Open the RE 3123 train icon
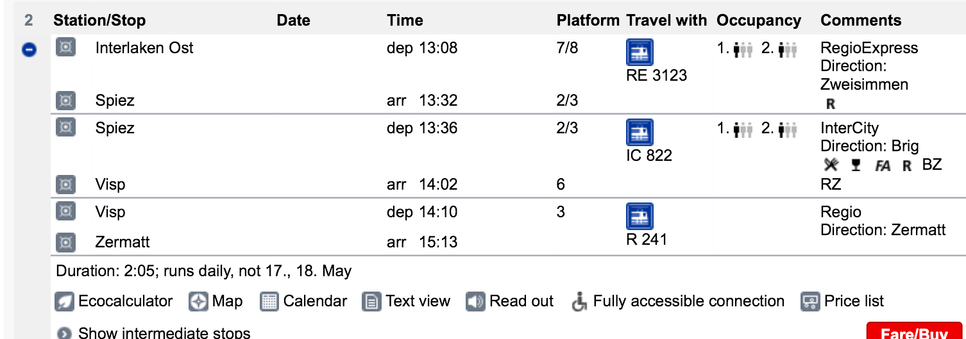Screen dimensions: 966x339 640,53
